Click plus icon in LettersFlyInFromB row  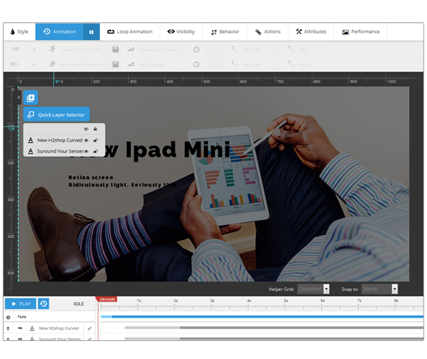pyautogui.click(x=35, y=50)
